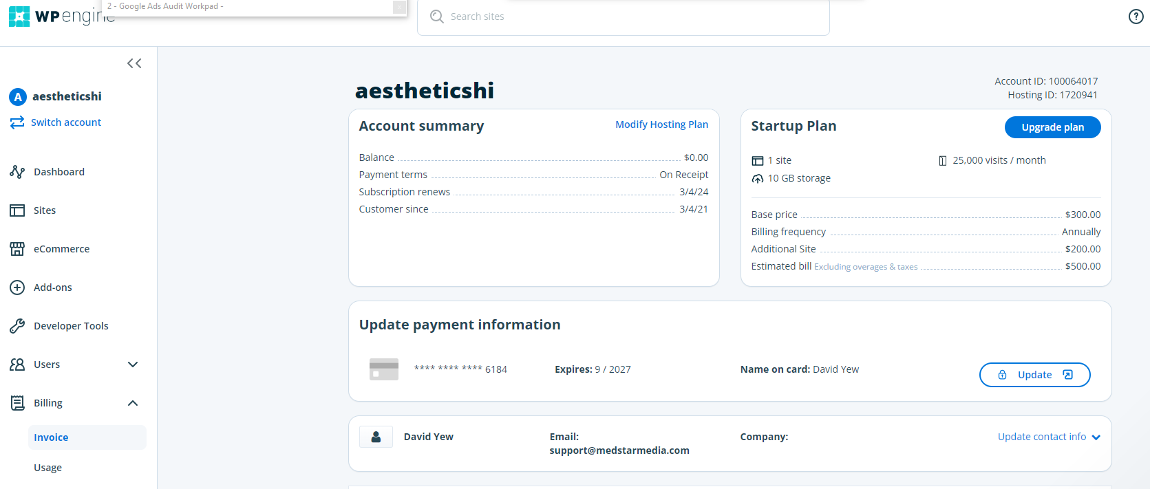Viewport: 1150px width, 489px height.
Task: Click the Add-ons plus circle icon
Action: click(x=17, y=287)
